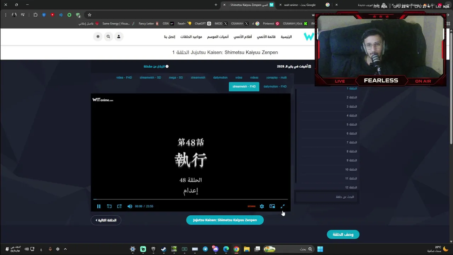Open the site search icon in the header
The height and width of the screenshot is (255, 453).
pos(108,36)
